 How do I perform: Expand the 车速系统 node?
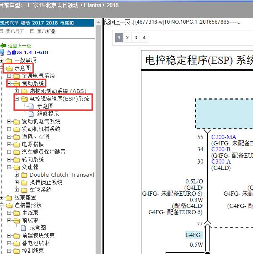coord(16,190)
